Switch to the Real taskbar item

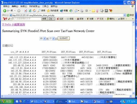(73, 102)
